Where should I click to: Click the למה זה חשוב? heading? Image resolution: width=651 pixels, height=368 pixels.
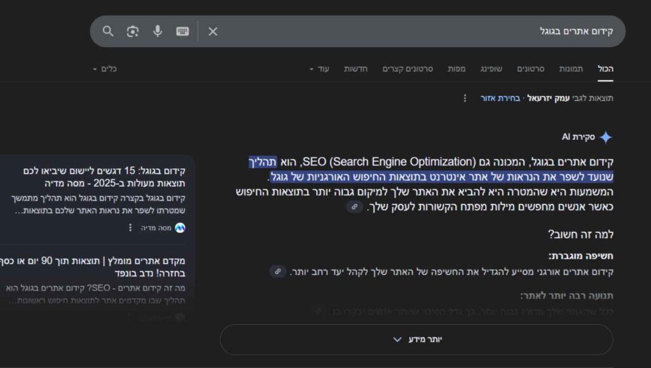tap(580, 235)
